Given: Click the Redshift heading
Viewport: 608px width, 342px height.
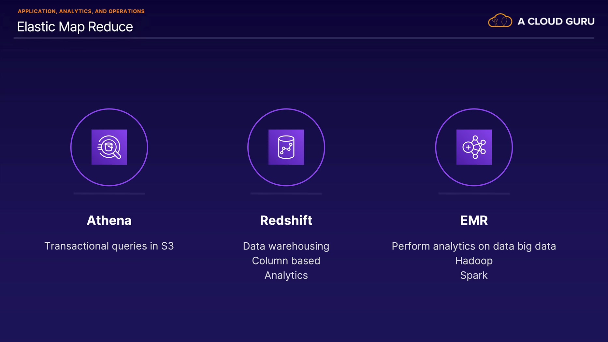Looking at the screenshot, I should [286, 221].
